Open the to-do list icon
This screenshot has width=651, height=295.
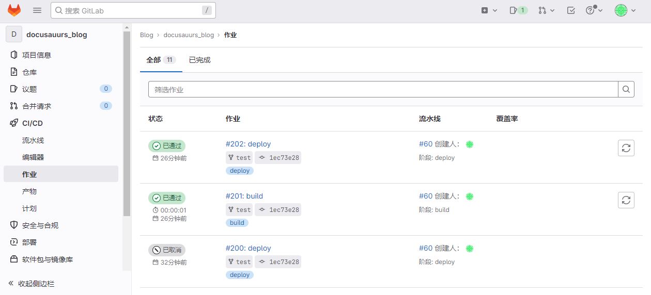coord(571,10)
